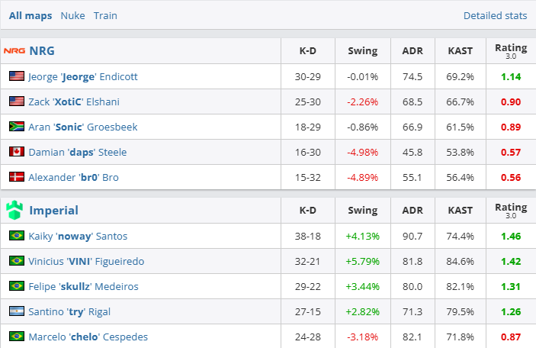This screenshot has width=536, height=348.
Task: Click the South African flag beside Sonic
Action: click(x=17, y=127)
